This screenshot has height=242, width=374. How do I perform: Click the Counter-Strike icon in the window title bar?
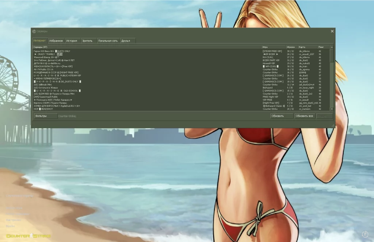[34, 31]
